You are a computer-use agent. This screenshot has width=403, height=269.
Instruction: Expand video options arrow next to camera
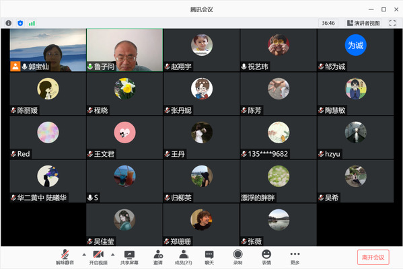pos(112,255)
